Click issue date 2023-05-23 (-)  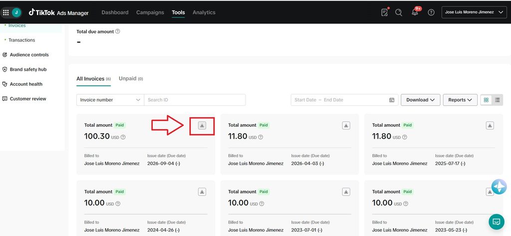click(451, 230)
